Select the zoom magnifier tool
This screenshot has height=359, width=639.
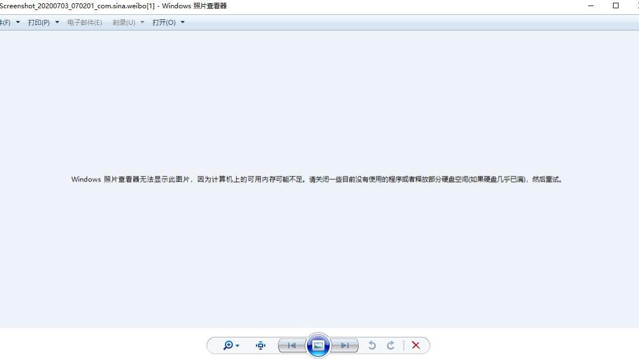coord(227,345)
